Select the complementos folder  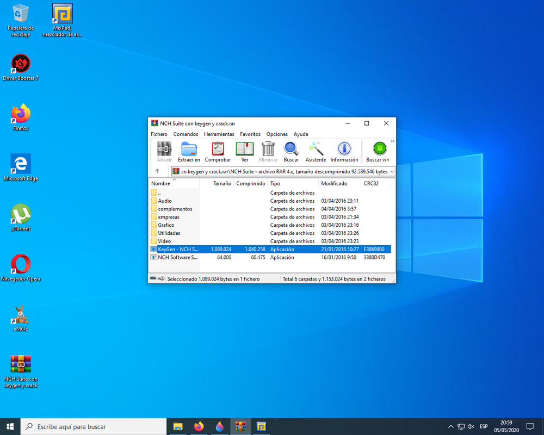[x=270, y=209]
